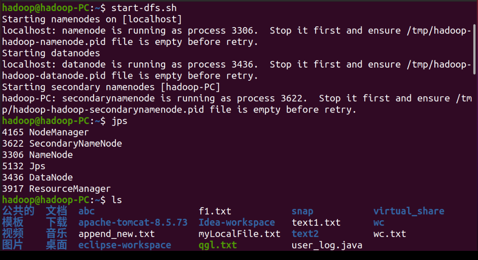Click the snap directory name
Image resolution: width=478 pixels, height=260 pixels.
coord(302,211)
